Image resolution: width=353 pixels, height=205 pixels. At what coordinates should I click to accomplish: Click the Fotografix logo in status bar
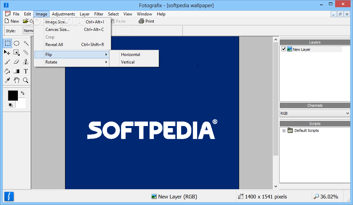tap(9, 196)
